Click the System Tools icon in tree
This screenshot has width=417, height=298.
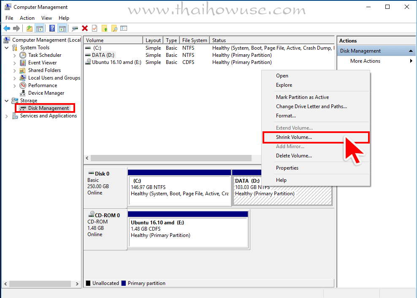click(x=15, y=48)
